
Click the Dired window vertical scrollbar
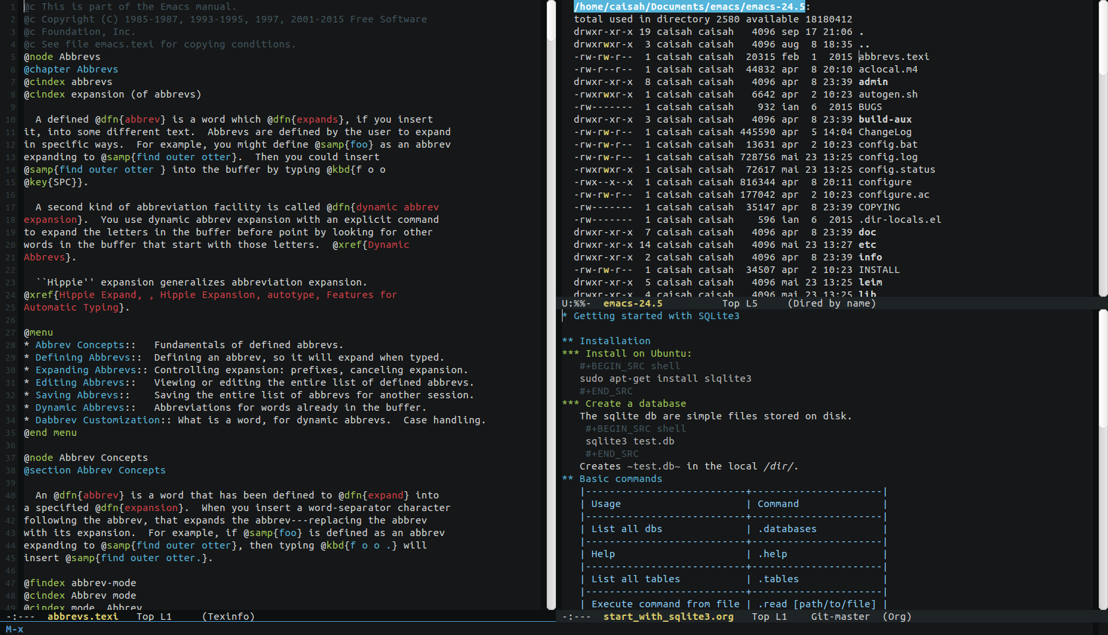[x=1103, y=148]
